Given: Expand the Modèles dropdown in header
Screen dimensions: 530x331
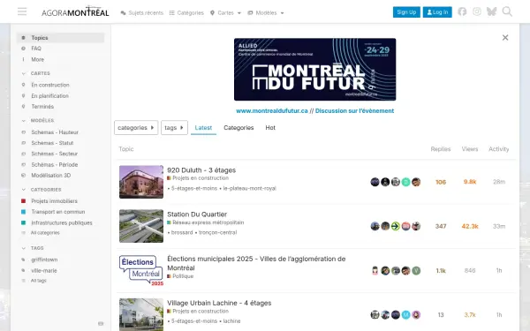Looking at the screenshot, I should point(266,13).
